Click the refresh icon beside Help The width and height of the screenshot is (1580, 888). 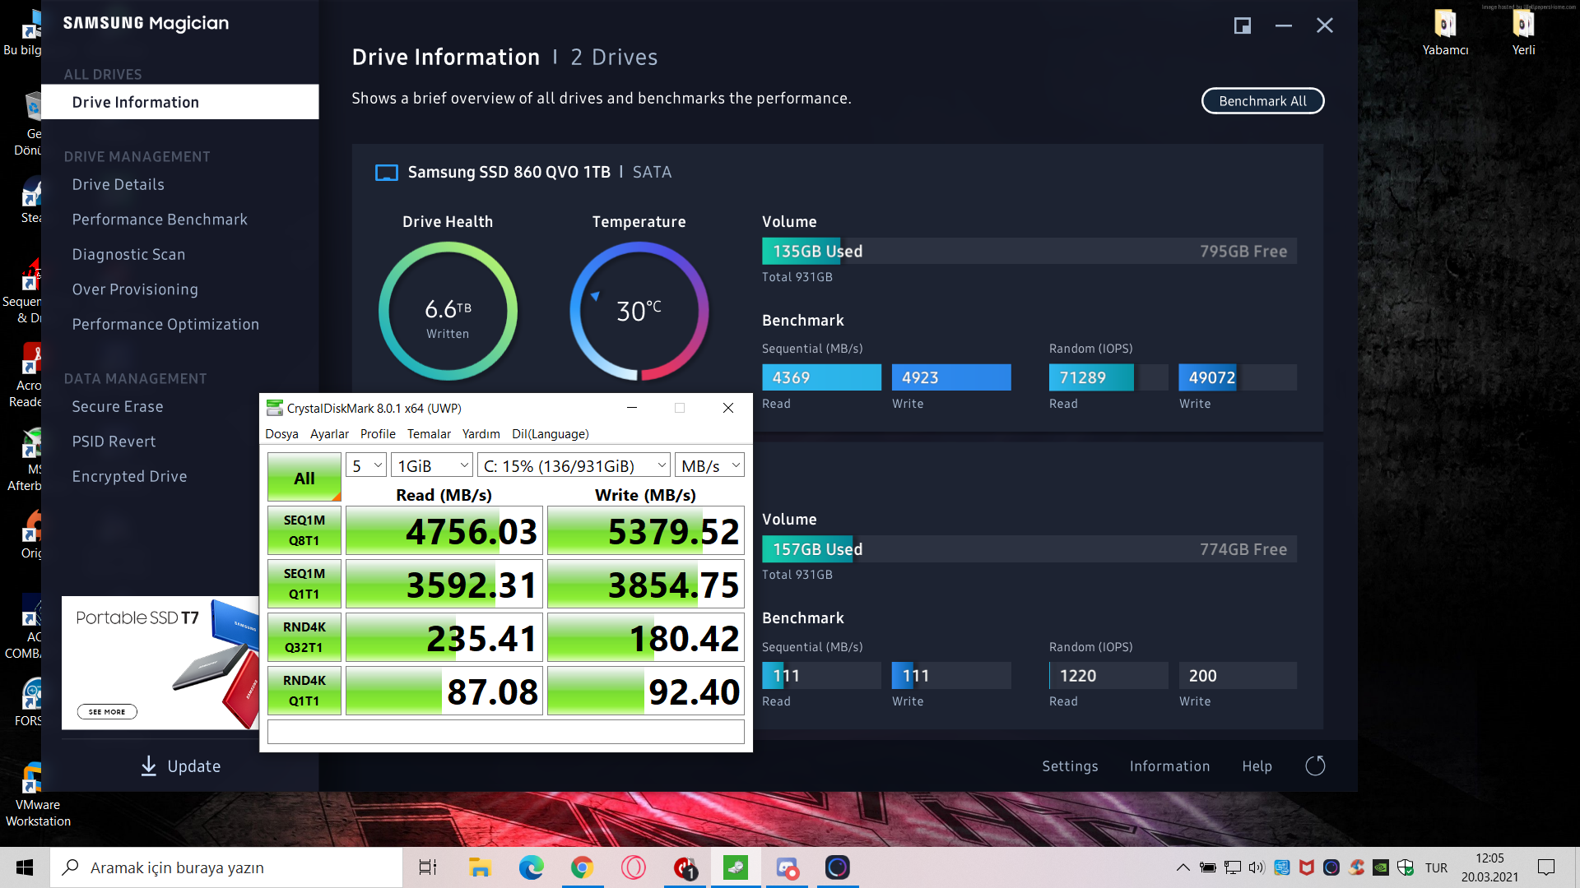click(1315, 765)
